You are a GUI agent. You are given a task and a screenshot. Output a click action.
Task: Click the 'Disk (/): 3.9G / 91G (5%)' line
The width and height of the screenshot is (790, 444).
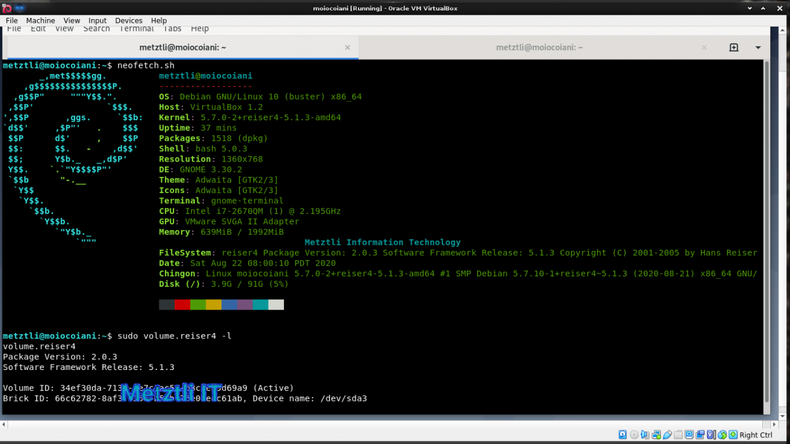click(224, 284)
